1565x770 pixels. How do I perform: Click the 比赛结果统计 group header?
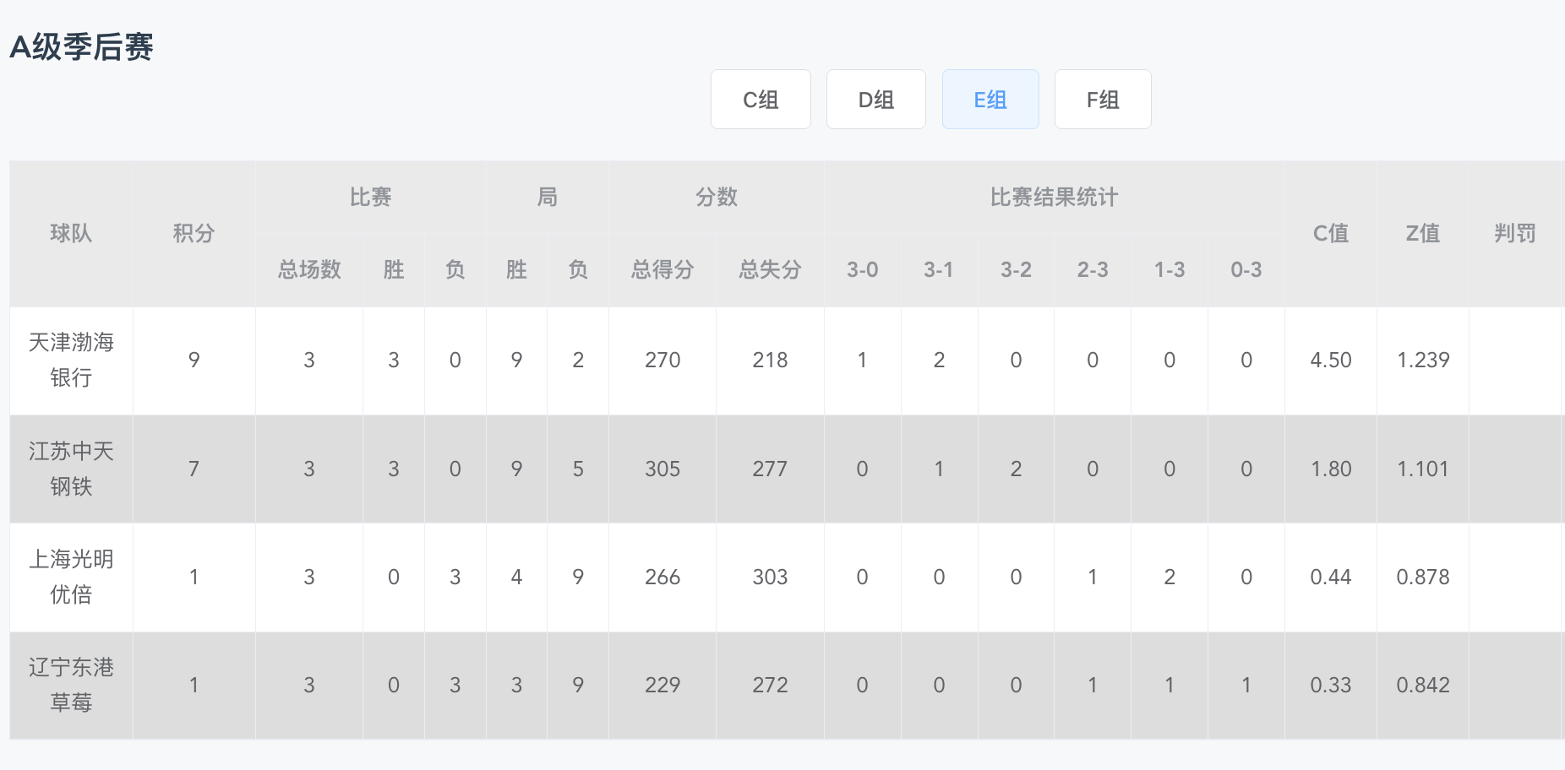(1054, 198)
